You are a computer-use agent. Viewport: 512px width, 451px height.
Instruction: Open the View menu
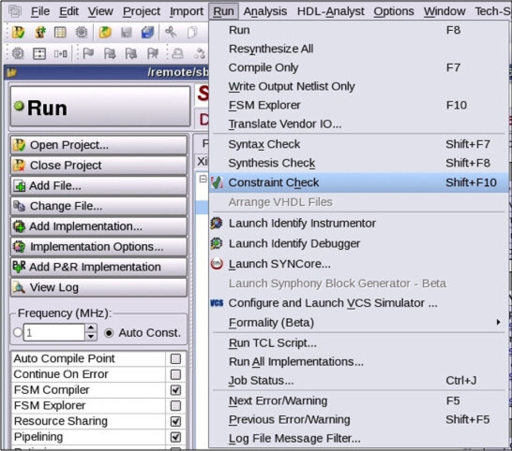pyautogui.click(x=101, y=11)
